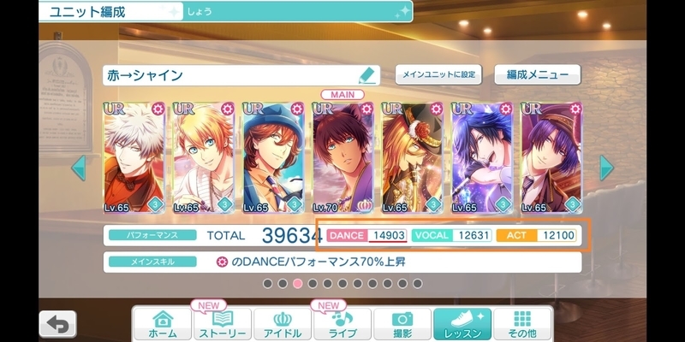The height and width of the screenshot is (342, 685).
Task: Go to the next unit with the right arrow
Action: click(x=606, y=168)
